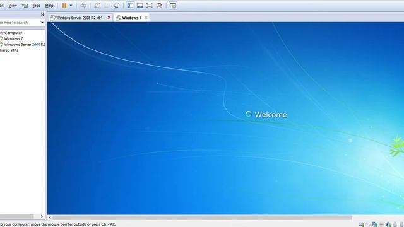Viewport: 404px width, 227px height.
Task: Click the library scrollbar right arrow
Action: coord(42,216)
